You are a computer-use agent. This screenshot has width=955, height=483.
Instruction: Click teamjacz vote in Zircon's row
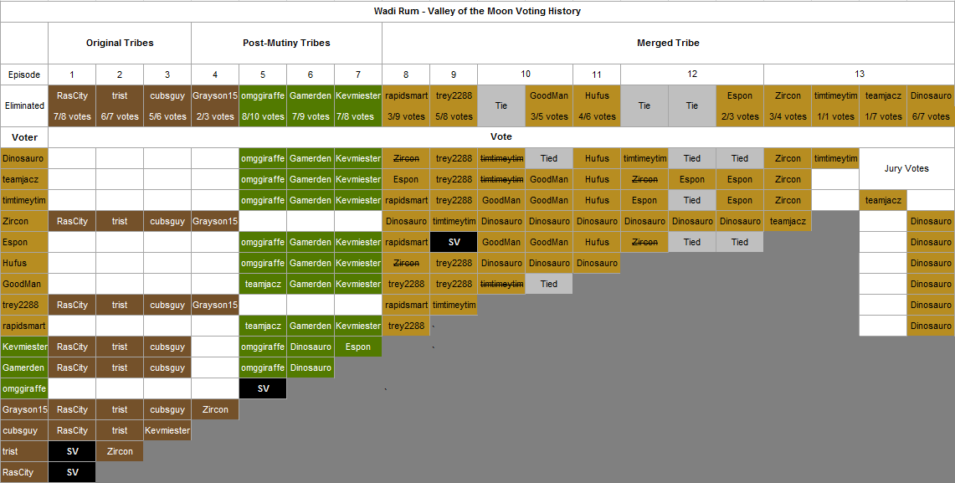(788, 221)
